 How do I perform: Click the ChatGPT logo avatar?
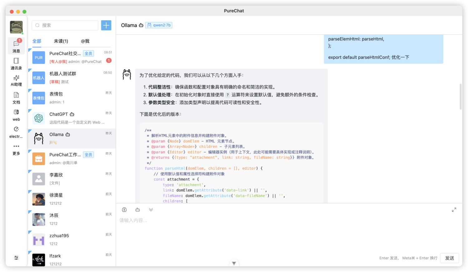point(39,118)
